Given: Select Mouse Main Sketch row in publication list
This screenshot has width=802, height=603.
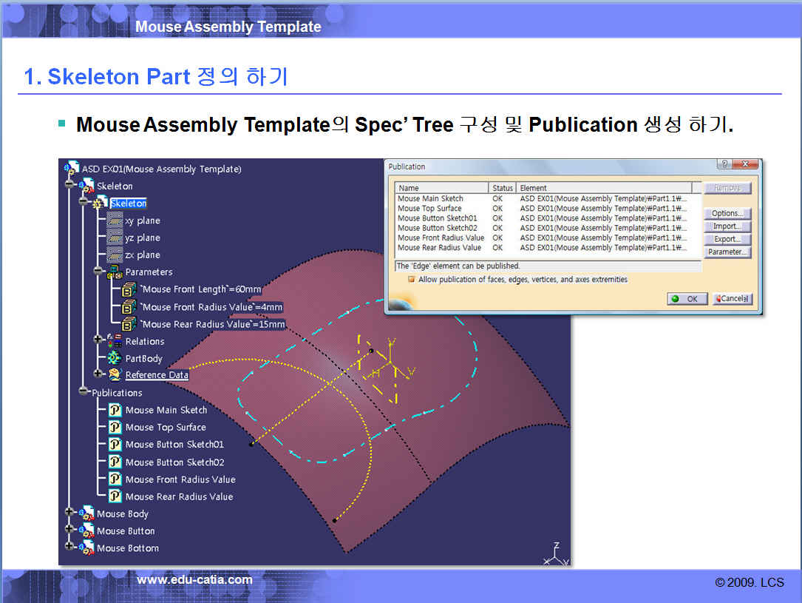Looking at the screenshot, I should tap(548, 198).
